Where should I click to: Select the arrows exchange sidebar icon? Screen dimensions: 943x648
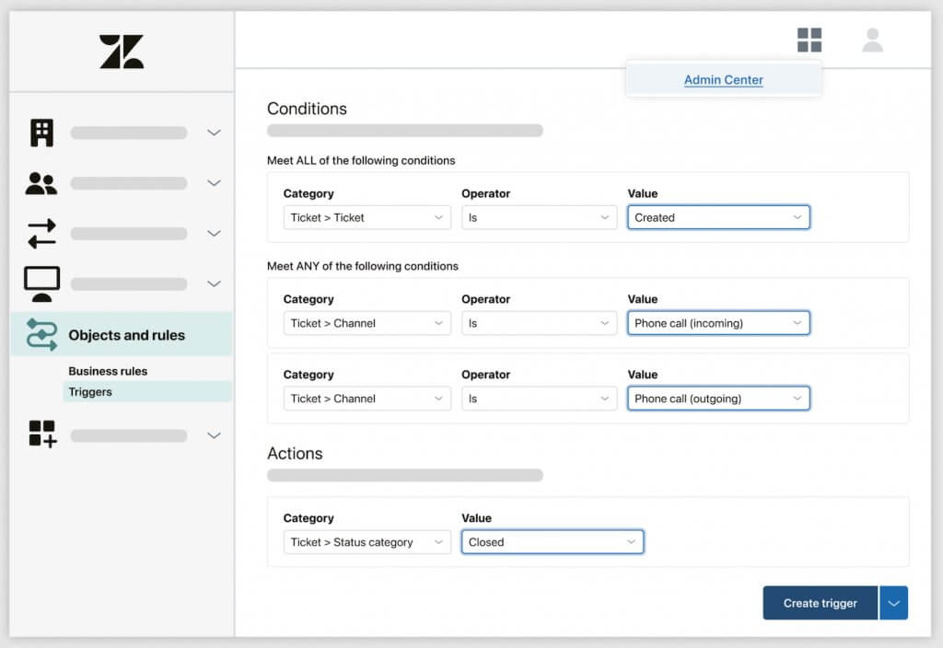[41, 233]
